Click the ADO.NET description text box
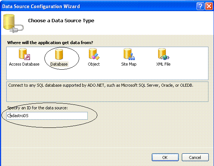 (107, 92)
